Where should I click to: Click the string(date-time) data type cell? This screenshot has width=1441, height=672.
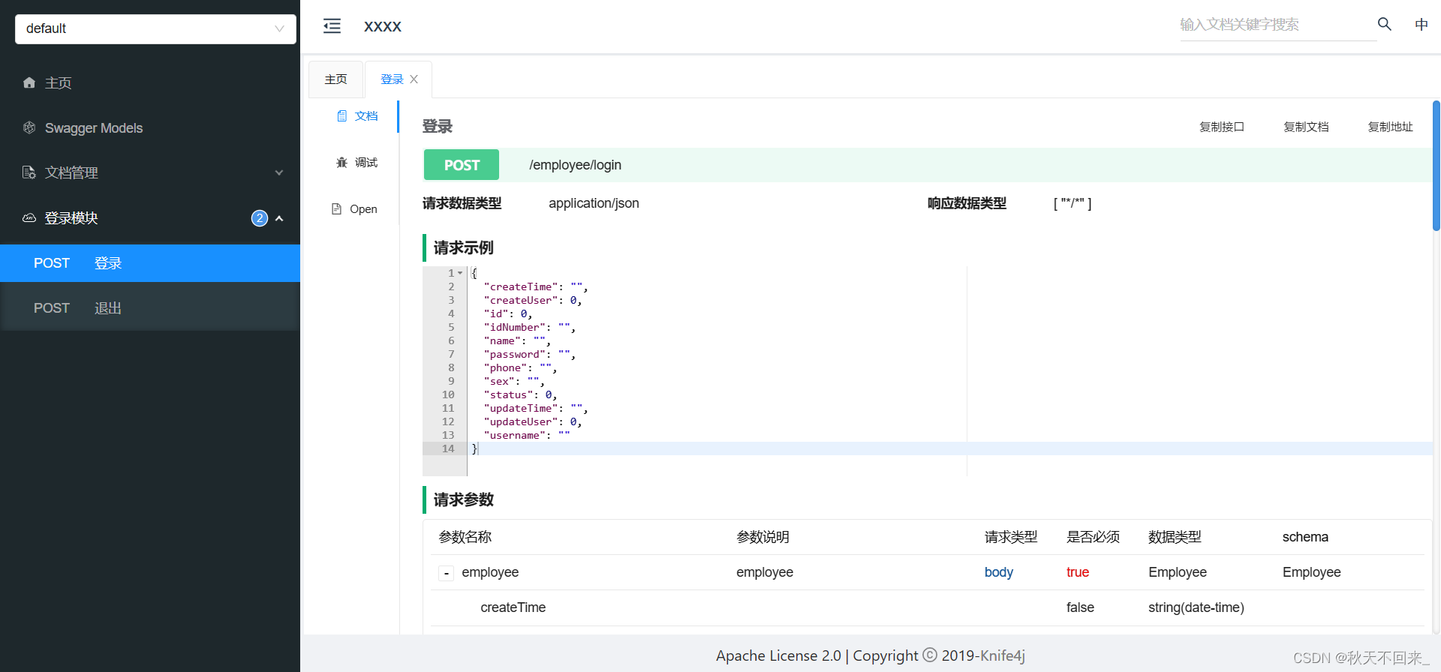pos(1196,607)
